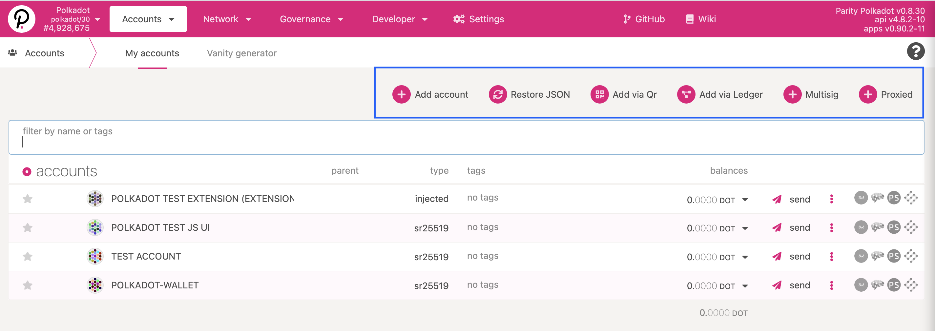Expand balance details for POLKADOT TEST JS UI
The height and width of the screenshot is (331, 935).
click(745, 228)
